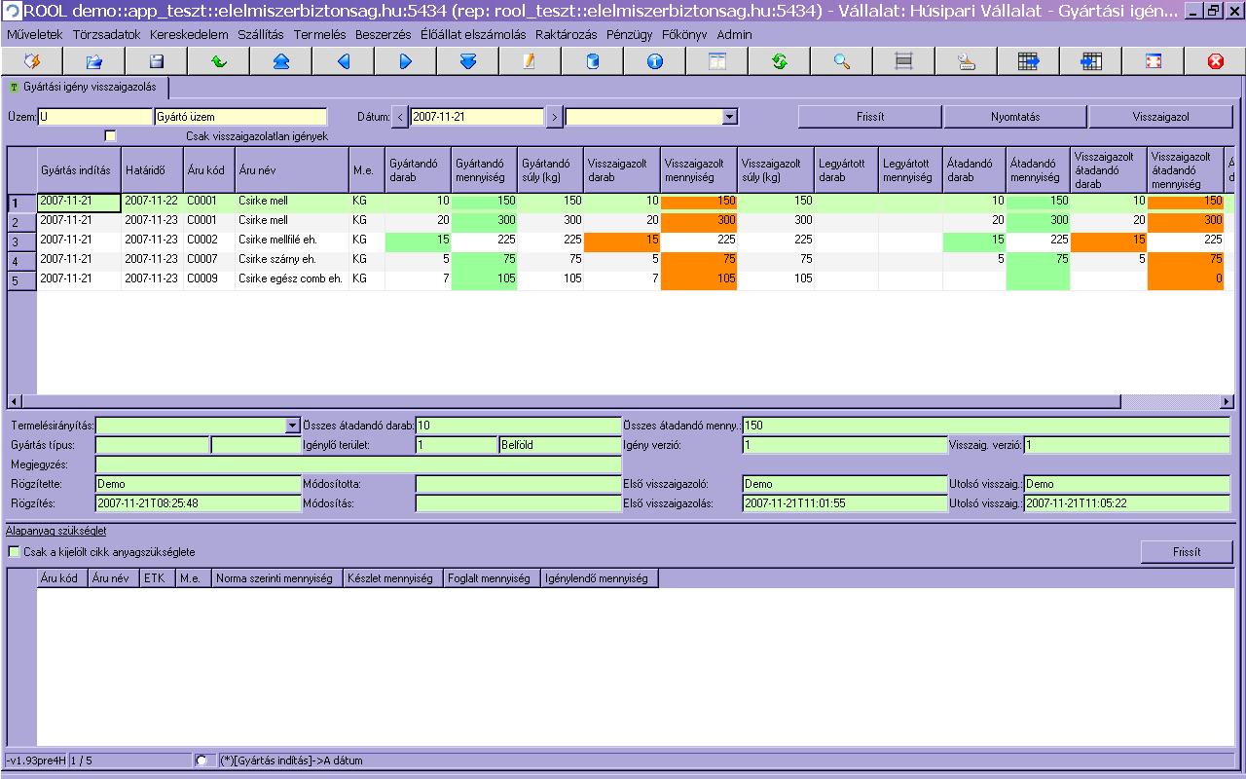Click the blue info circle toolbar icon

(654, 61)
